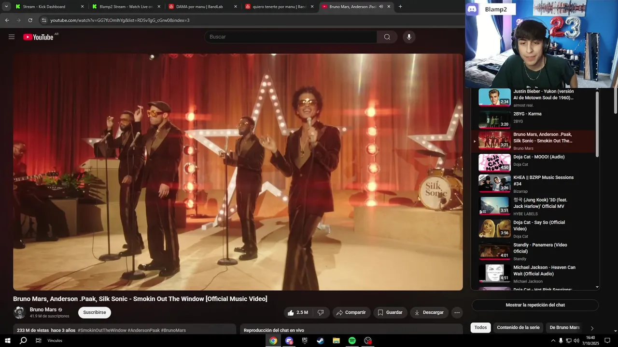Screen dimensions: 618x347
Task: Play Jung Kook '3D' playlist item
Action: tap(533, 206)
